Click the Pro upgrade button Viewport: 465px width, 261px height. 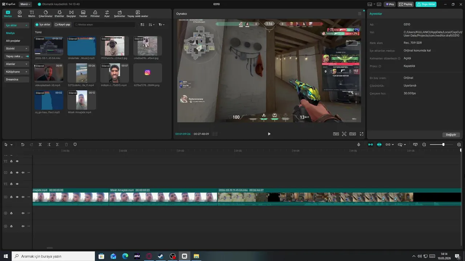pos(390,4)
